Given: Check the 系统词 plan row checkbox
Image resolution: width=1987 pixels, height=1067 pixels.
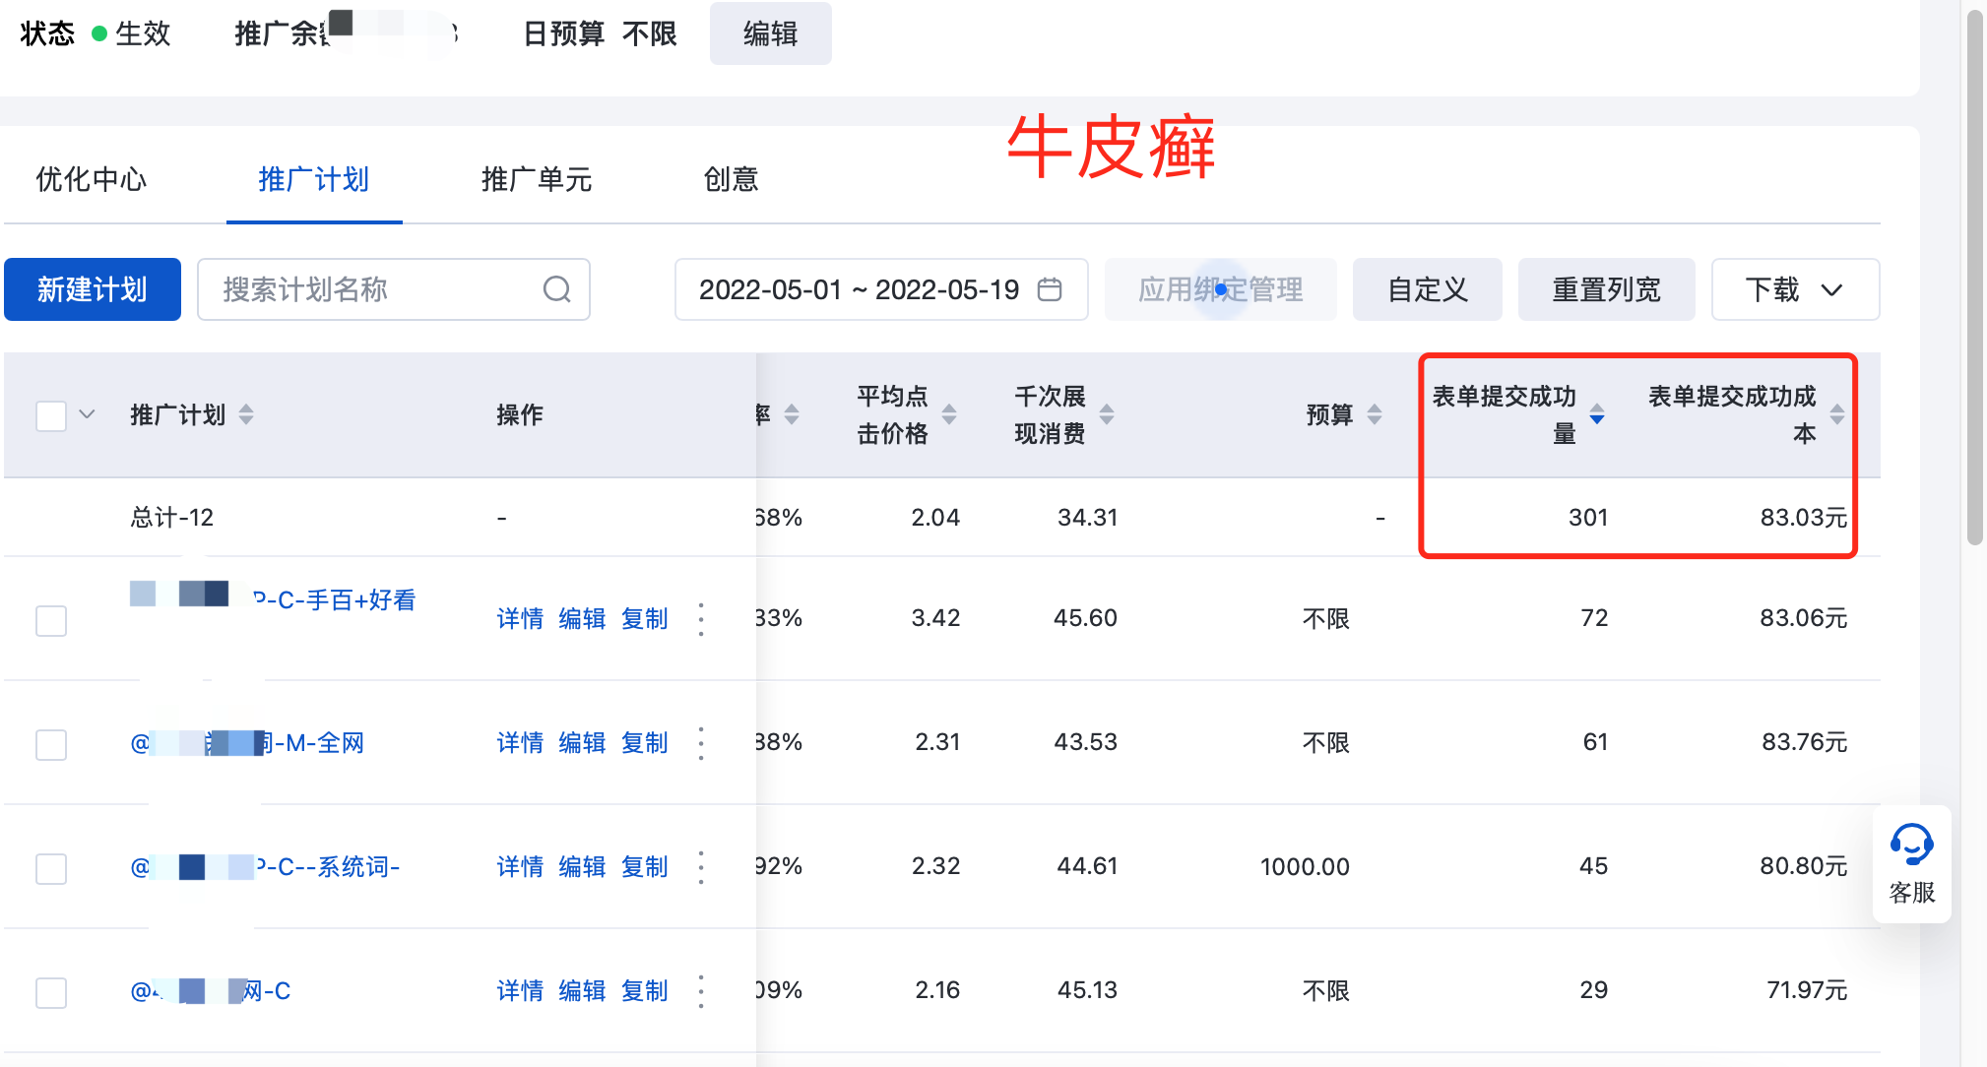Looking at the screenshot, I should point(51,868).
